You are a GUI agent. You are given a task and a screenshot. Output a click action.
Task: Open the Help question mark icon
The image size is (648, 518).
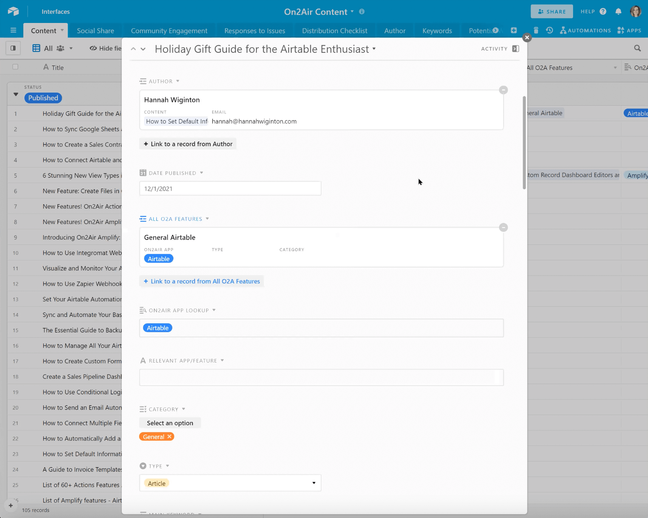tap(603, 12)
